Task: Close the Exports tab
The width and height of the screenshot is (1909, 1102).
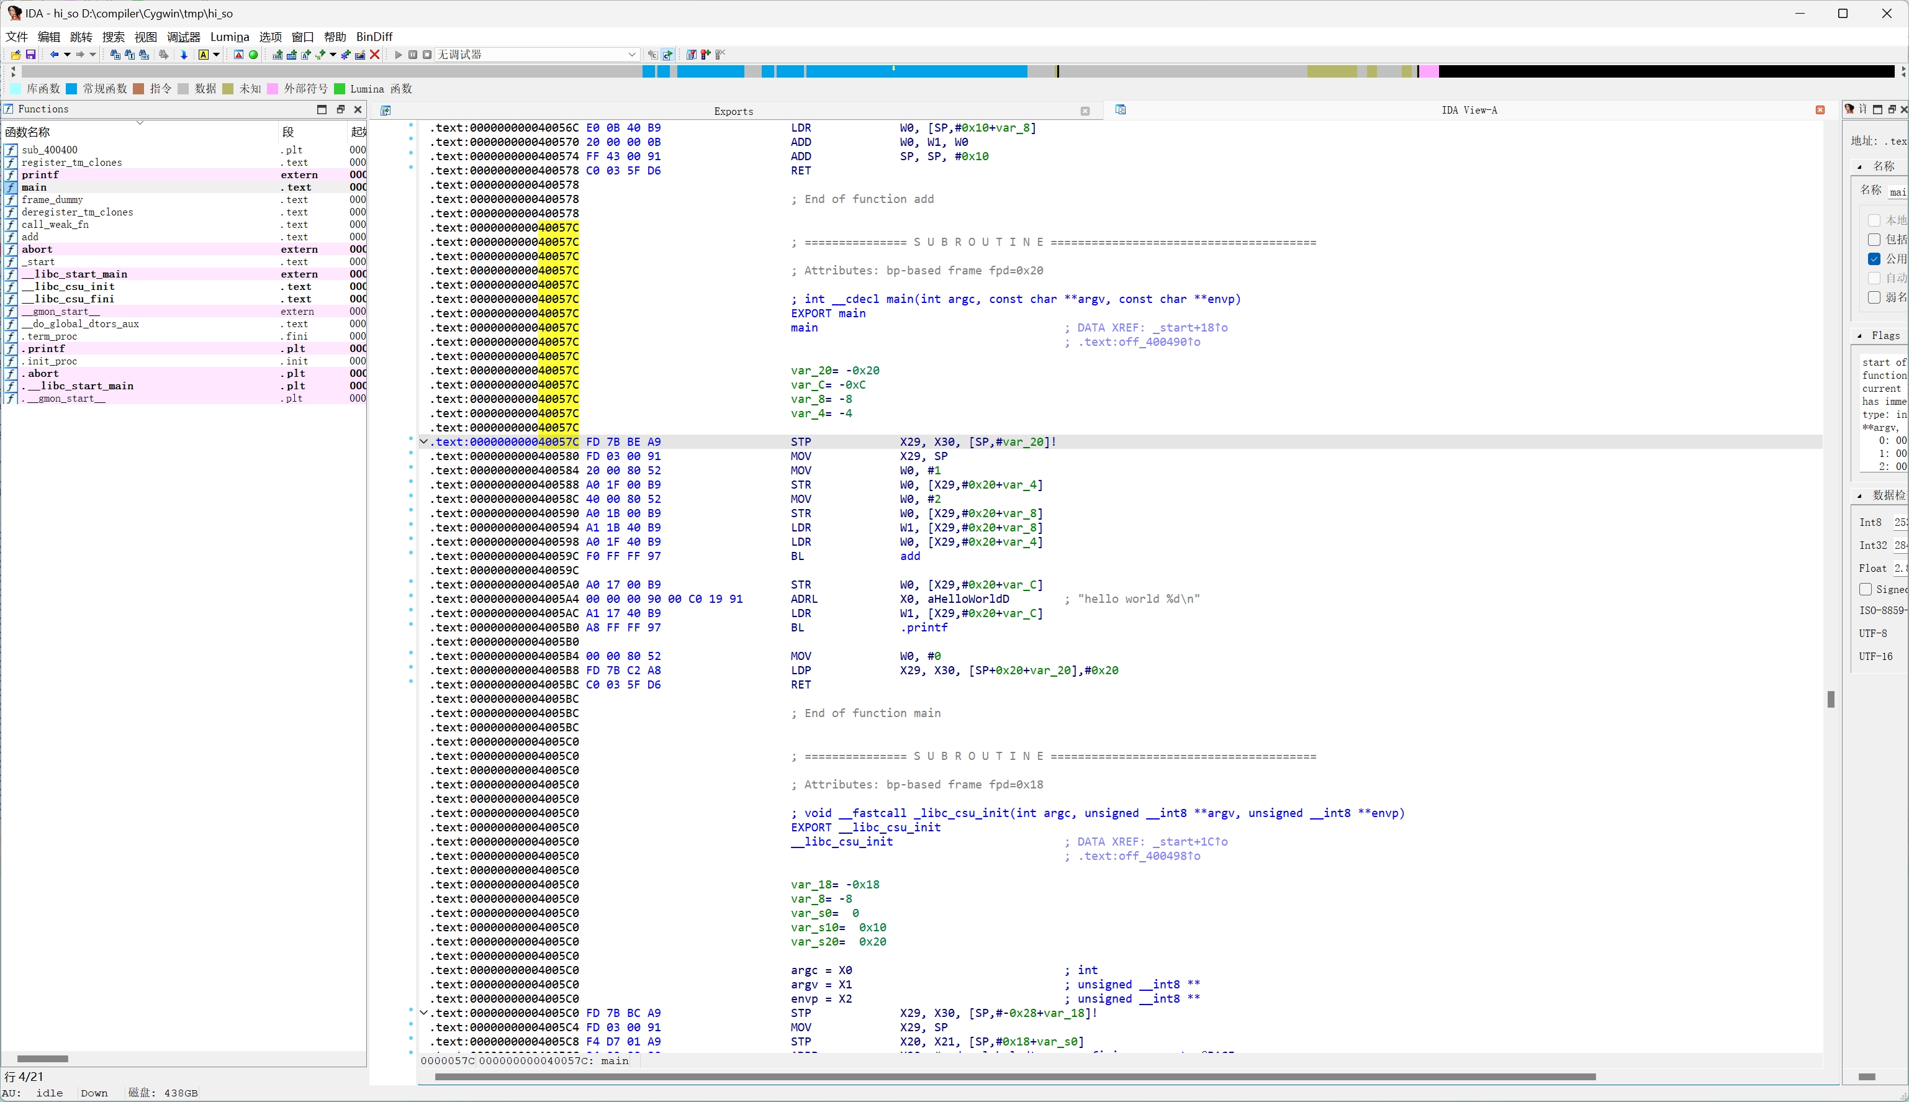Action: click(x=1085, y=111)
